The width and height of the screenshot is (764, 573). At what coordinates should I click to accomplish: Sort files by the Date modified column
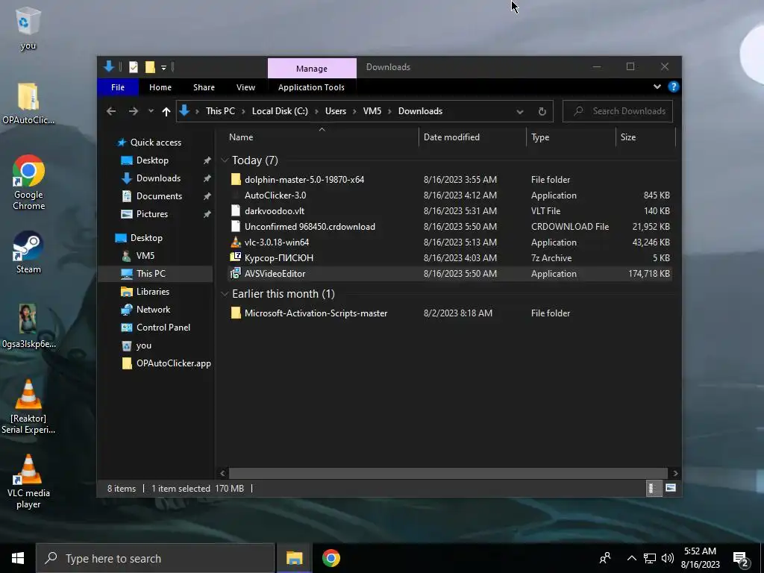pos(472,137)
